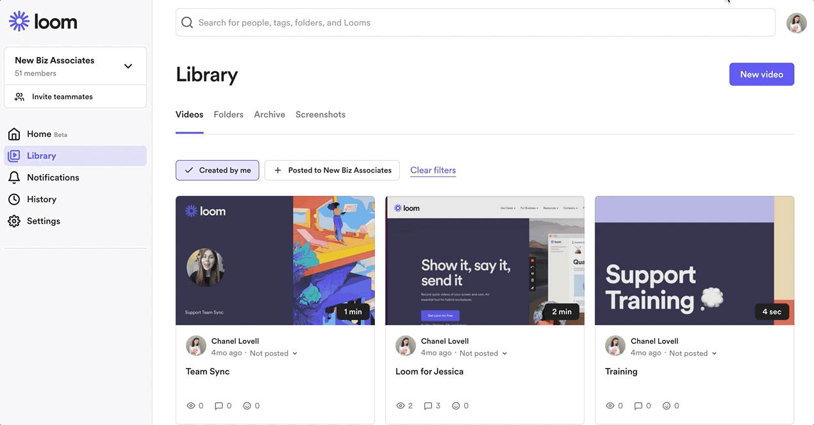Click Chanel Lovell's avatar on the Team Sync card
This screenshot has height=425, width=814.
pyautogui.click(x=196, y=346)
